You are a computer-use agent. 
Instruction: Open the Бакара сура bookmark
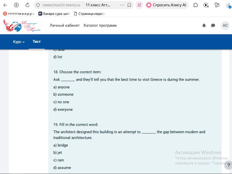coord(54,14)
